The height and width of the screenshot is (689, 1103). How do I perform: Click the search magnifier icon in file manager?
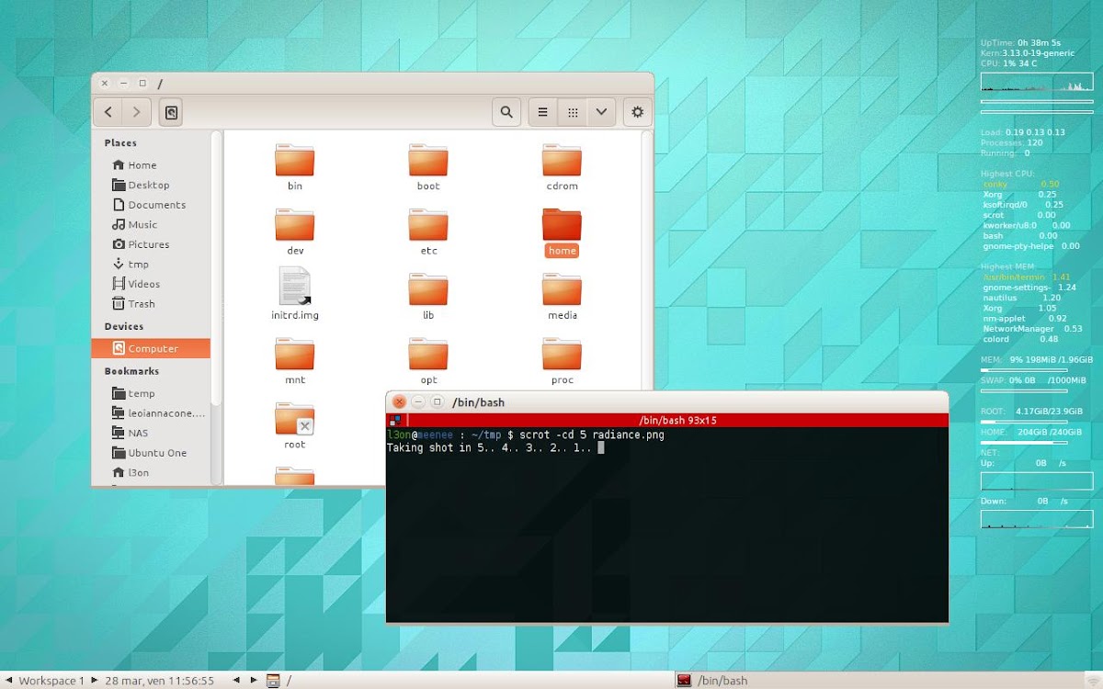506,112
